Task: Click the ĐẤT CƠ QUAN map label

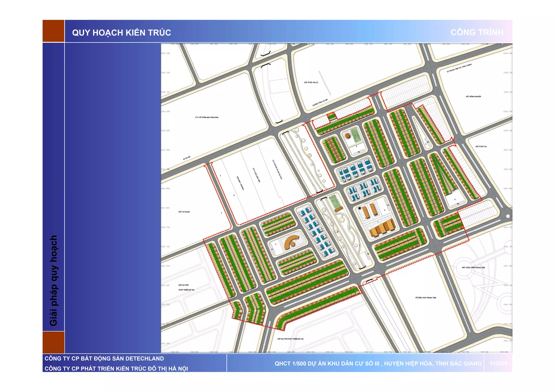Action: coord(184,212)
